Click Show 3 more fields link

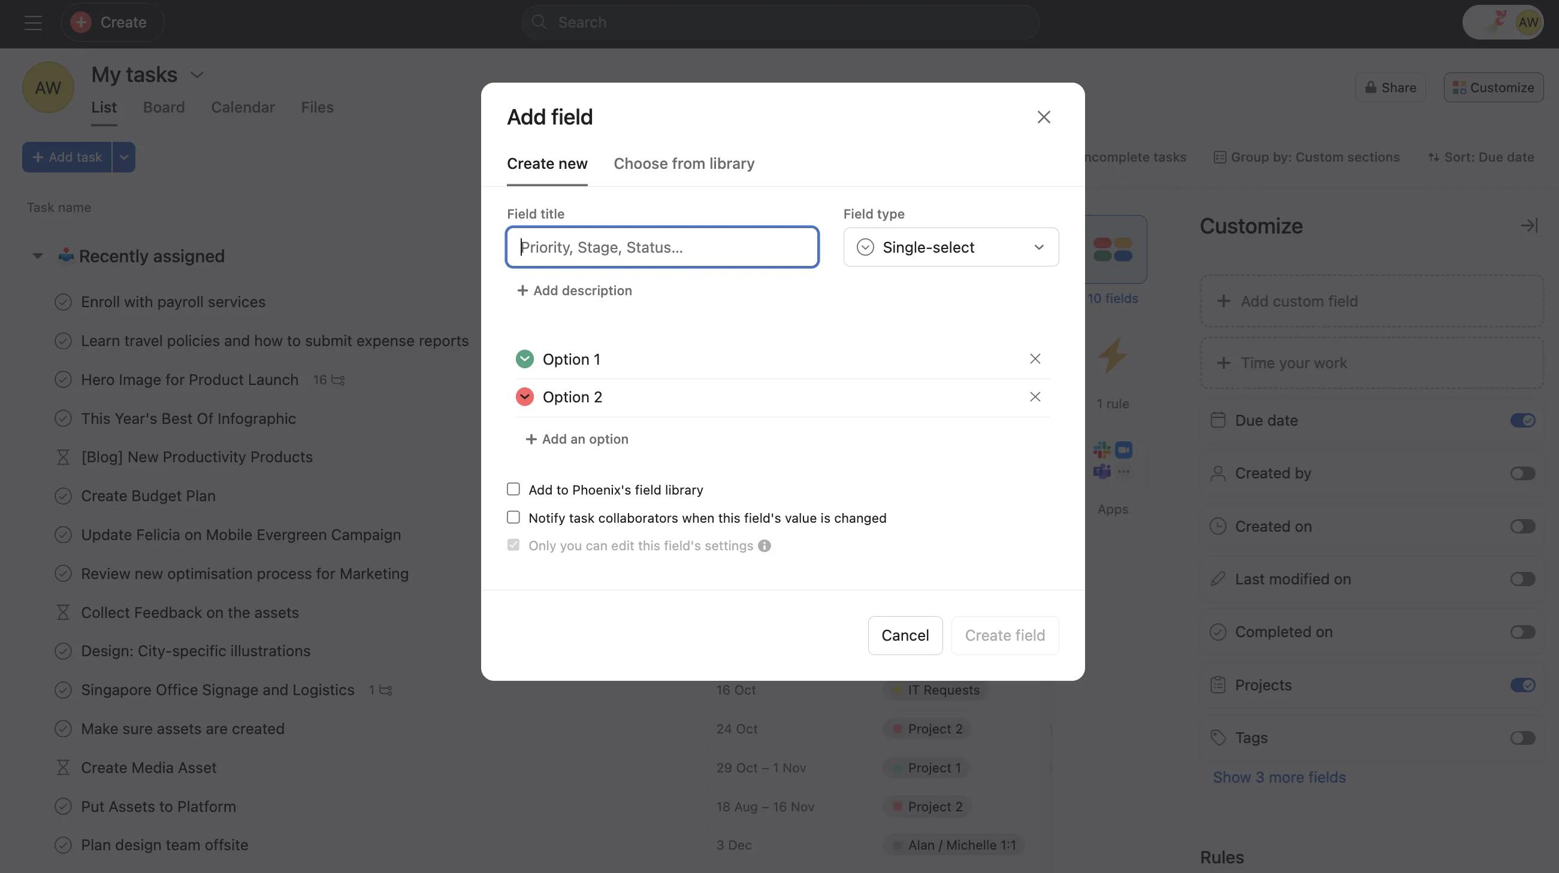coord(1279,777)
